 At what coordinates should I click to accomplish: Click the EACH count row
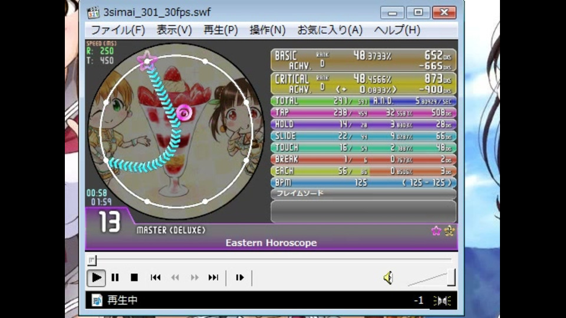tap(364, 171)
